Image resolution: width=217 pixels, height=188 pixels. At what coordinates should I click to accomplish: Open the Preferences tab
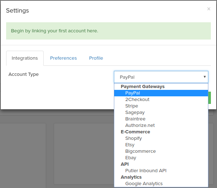coord(63,58)
